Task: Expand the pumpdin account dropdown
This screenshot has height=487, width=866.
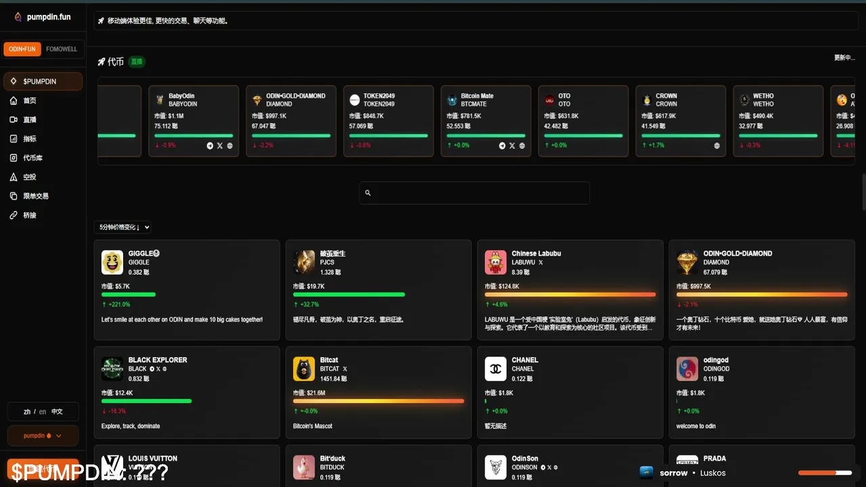Action: point(43,436)
